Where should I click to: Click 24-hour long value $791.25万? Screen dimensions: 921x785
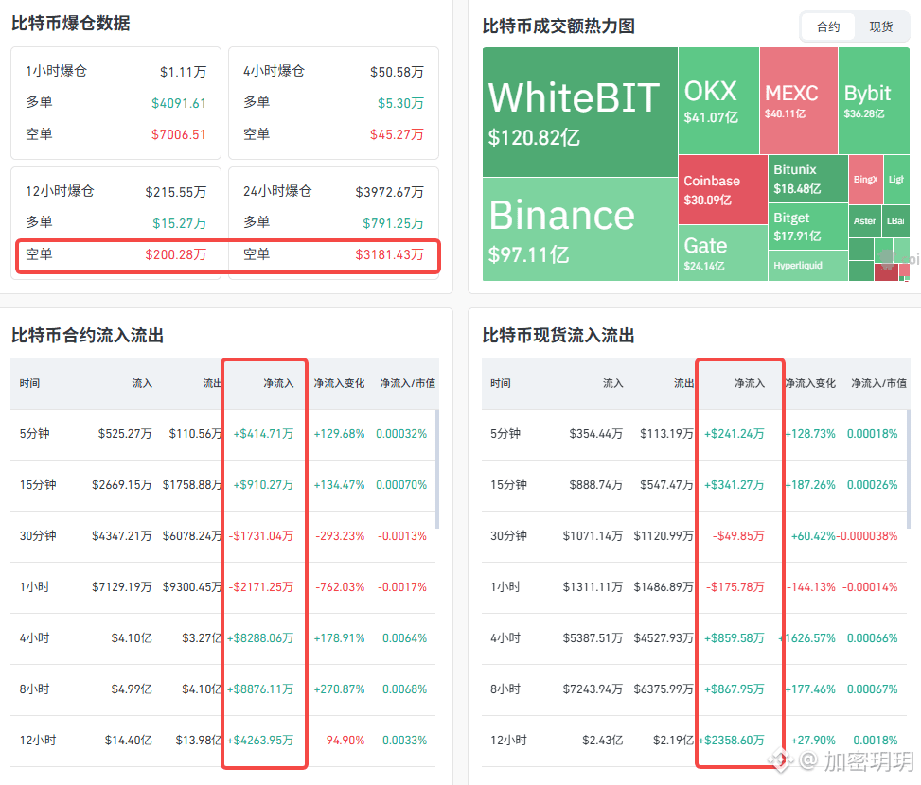[393, 223]
